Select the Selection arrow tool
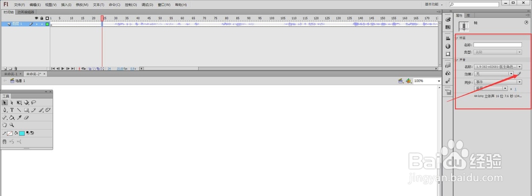Image resolution: width=532 pixels, height=196 pixels. coord(4,103)
